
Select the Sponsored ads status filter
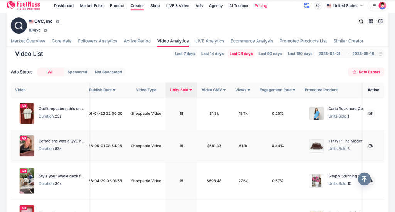click(x=77, y=72)
